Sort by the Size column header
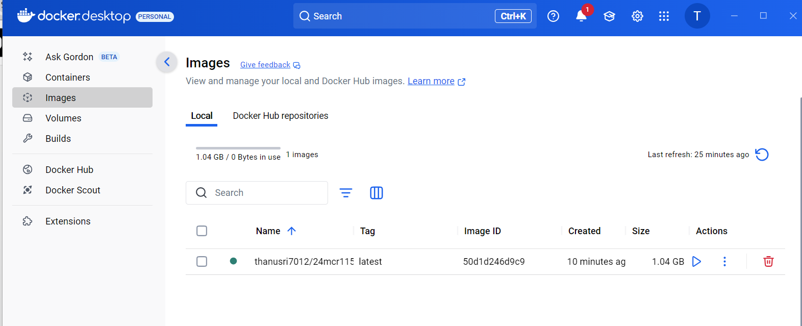This screenshot has height=326, width=802. pos(641,231)
